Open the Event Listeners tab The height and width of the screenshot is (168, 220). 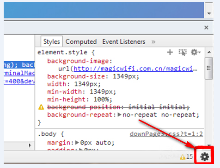pos(124,42)
